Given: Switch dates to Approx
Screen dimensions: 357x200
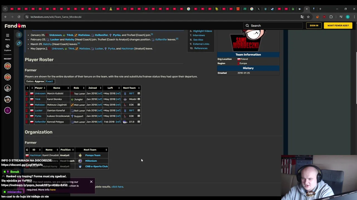Looking at the screenshot, I should tap(39, 81).
